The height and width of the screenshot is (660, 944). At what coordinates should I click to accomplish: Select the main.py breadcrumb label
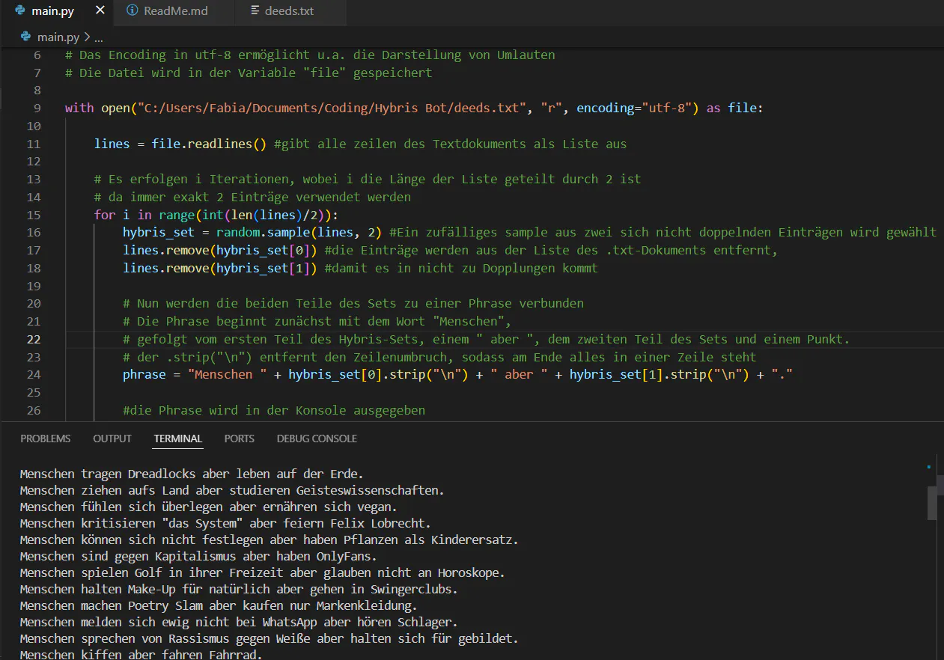(58, 37)
